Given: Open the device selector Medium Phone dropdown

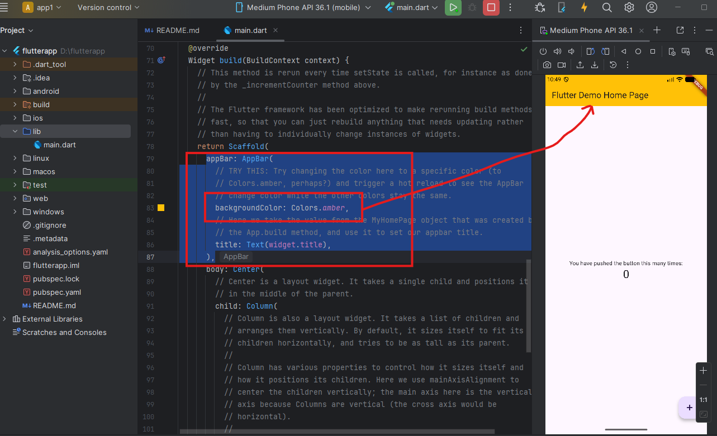Looking at the screenshot, I should 303,8.
